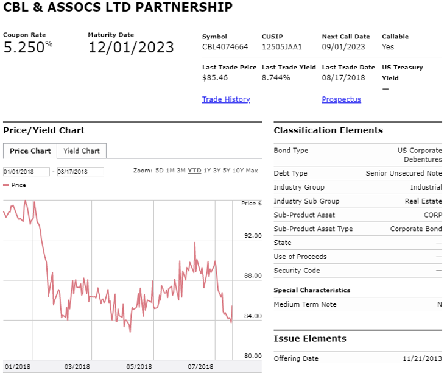Open the Trade History link

point(226,99)
